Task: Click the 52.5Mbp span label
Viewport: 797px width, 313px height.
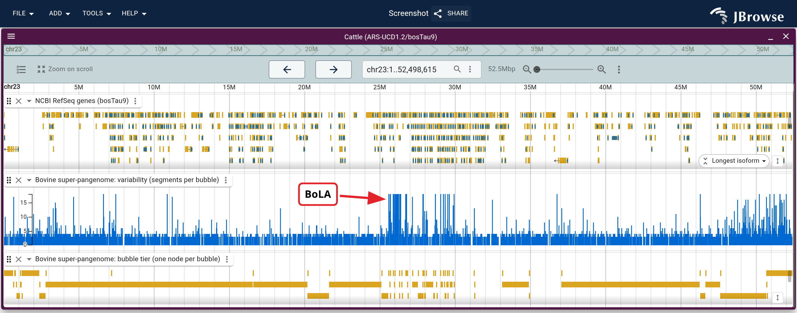Action: pos(502,69)
